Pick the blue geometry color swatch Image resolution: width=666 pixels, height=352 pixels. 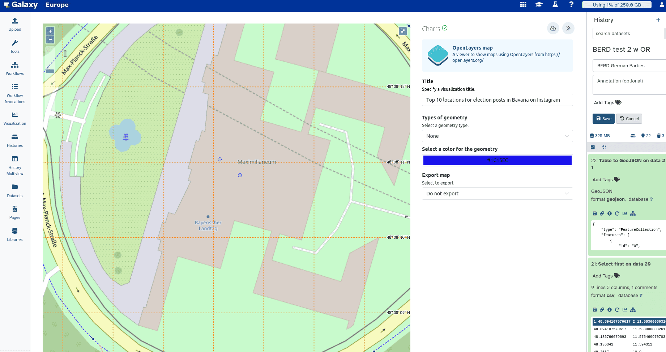(497, 160)
